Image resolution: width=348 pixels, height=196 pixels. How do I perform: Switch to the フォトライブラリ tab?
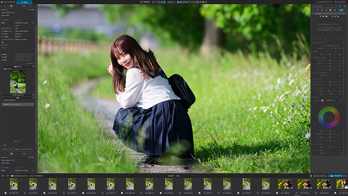tap(8, 2)
